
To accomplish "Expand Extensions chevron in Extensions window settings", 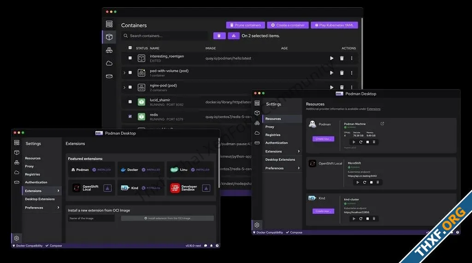I will [58, 191].
